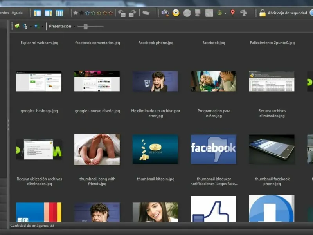This screenshot has height=235, width=313.
Task: Rotate image right with curved-arrow icon
Action: click(132, 13)
